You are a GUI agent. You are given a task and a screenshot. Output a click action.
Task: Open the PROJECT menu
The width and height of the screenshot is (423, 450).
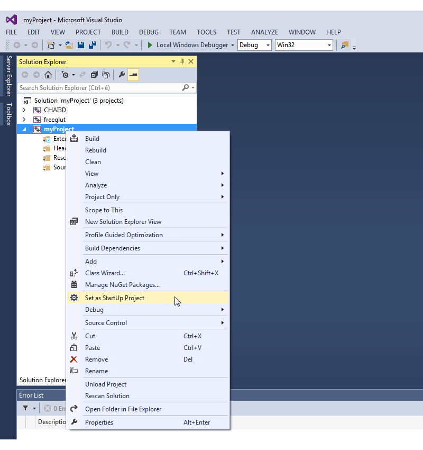point(88,32)
